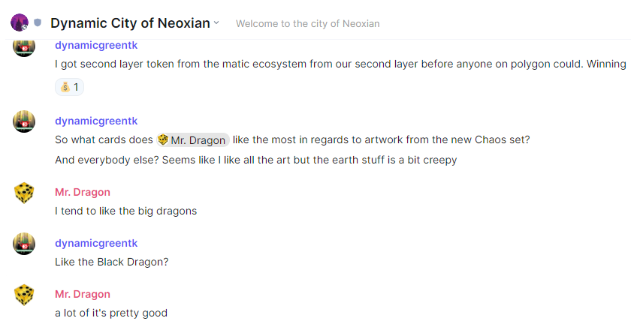Open dynamicgreentk's avatar beside the layer token message
This screenshot has height=327, width=631.
tap(24, 47)
